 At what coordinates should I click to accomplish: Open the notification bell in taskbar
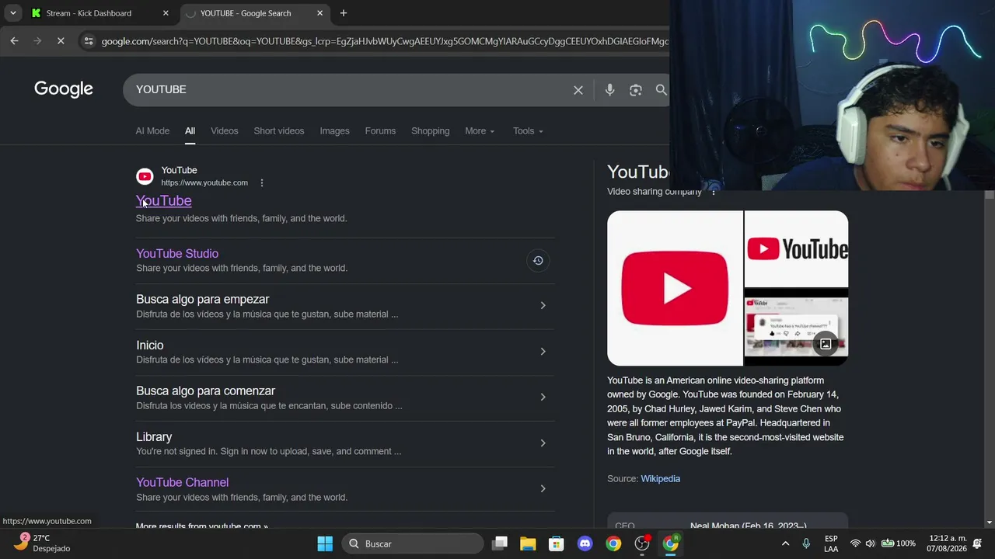(977, 543)
